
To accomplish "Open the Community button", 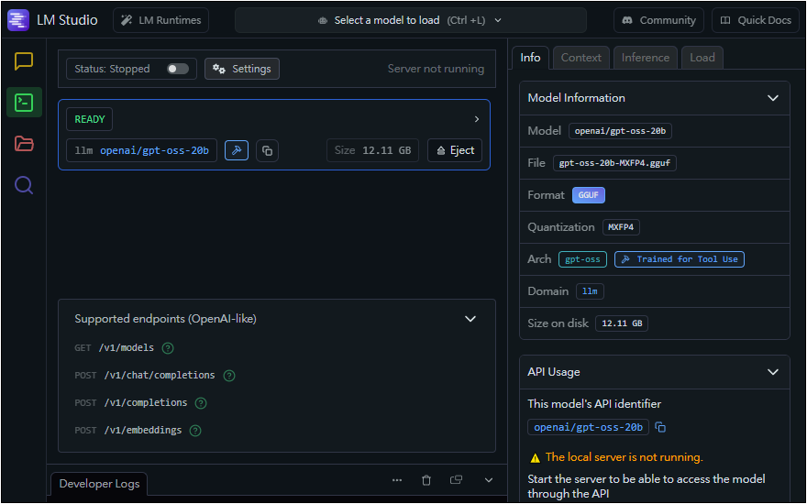I will [658, 20].
